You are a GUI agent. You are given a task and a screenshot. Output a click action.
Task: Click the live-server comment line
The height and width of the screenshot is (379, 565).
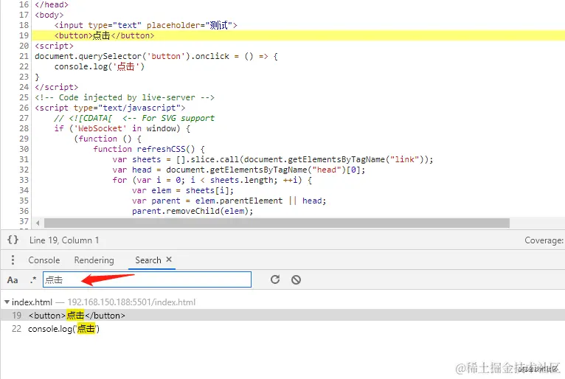coord(125,97)
